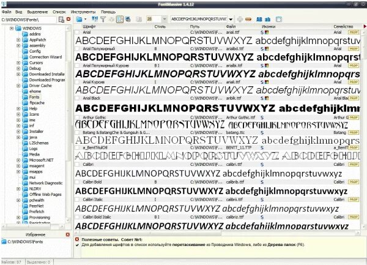This screenshot has height=265, width=367.
Task: Click the uppercase AB sample icon
Action: (x=259, y=20)
